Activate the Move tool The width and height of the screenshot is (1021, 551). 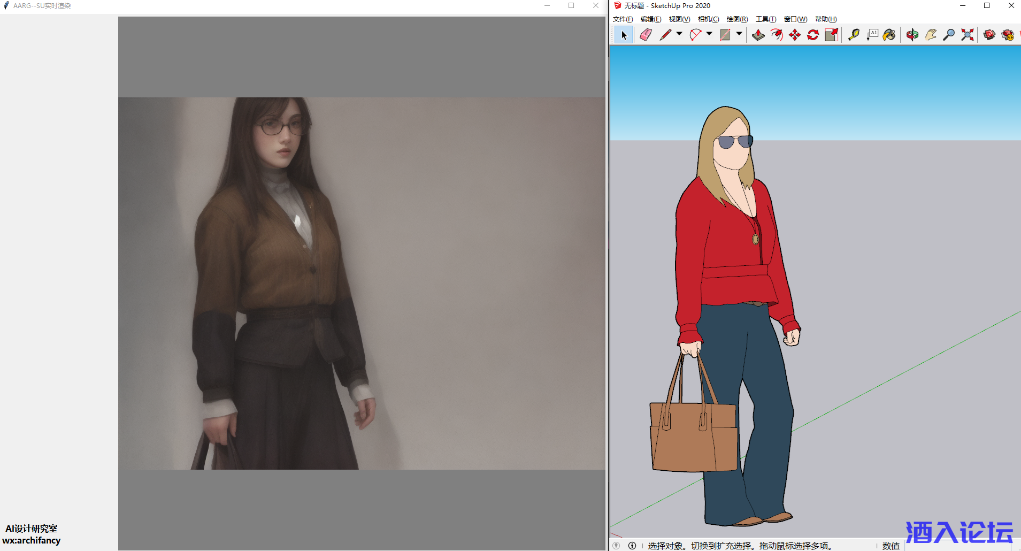(795, 35)
